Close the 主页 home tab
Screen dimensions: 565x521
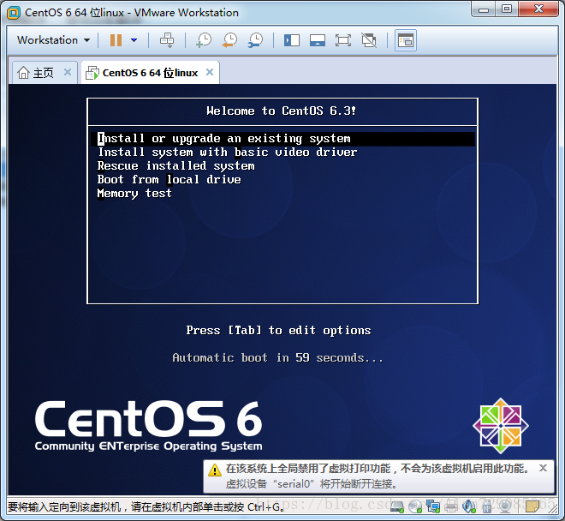point(68,72)
